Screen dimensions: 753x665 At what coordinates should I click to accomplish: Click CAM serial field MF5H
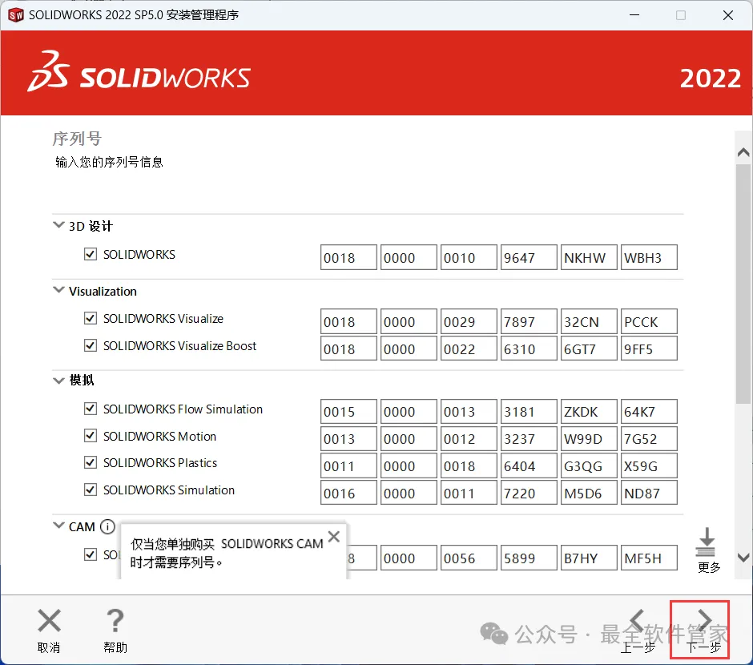(649, 558)
